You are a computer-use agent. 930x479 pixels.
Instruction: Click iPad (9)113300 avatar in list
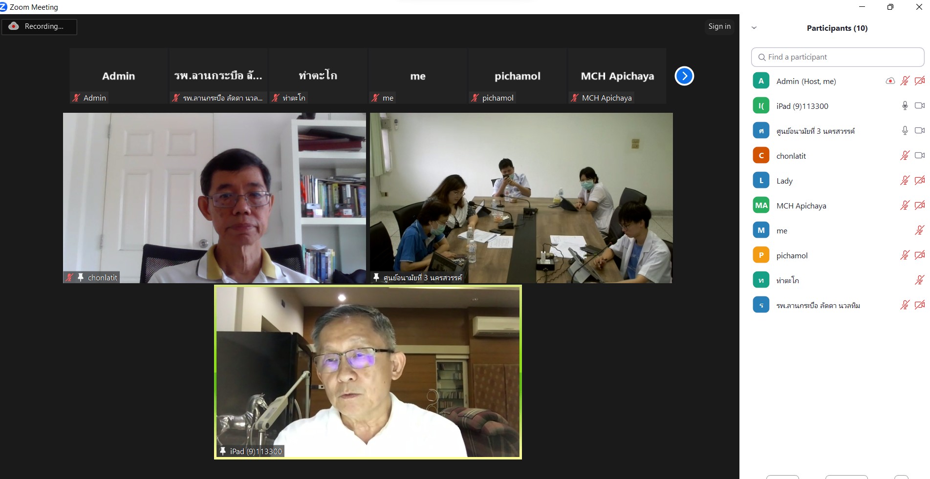click(761, 106)
